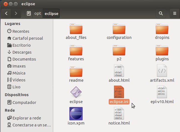The width and height of the screenshot is (180, 132).
Task: Select the epl-v10.html file icon
Action: pos(162,92)
